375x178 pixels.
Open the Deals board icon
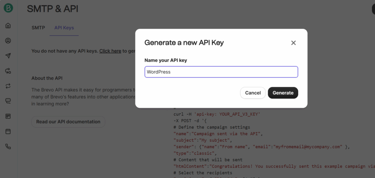point(8,116)
